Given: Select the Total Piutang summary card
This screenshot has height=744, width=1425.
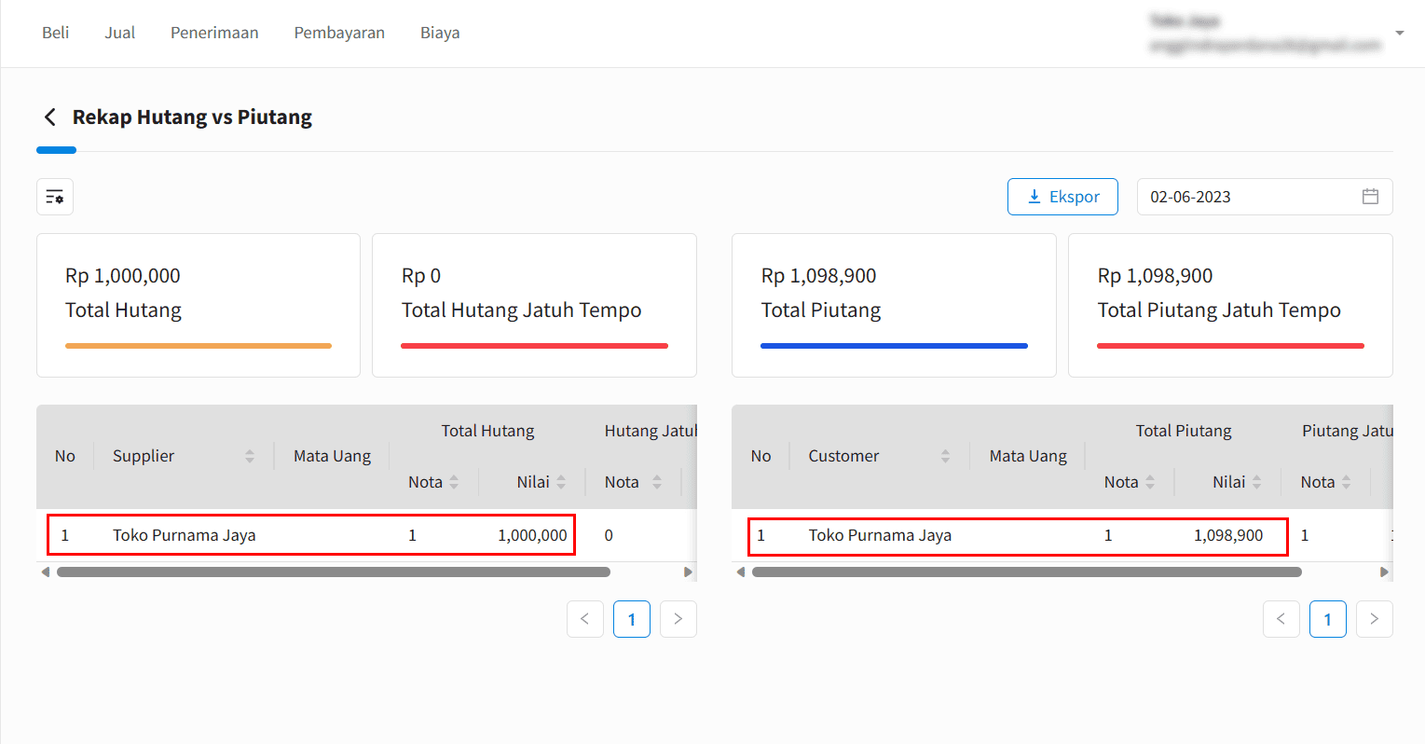Looking at the screenshot, I should pos(894,305).
